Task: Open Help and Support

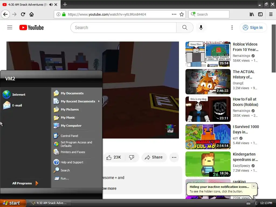Action: coord(68,162)
